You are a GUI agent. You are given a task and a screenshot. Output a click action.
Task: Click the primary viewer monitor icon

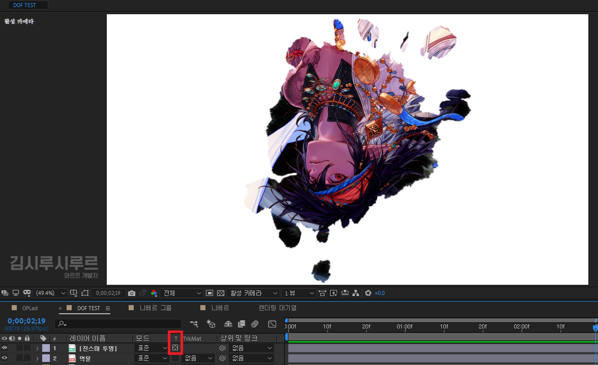pos(16,293)
